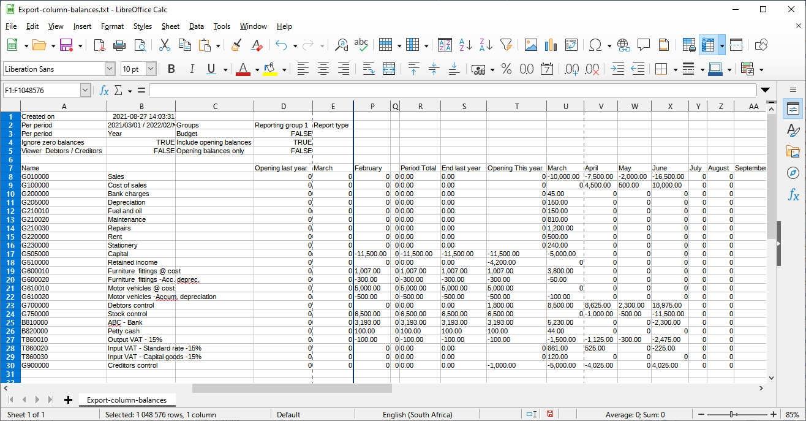Toggle Italic formatting
This screenshot has width=806, height=421.
pos(192,69)
